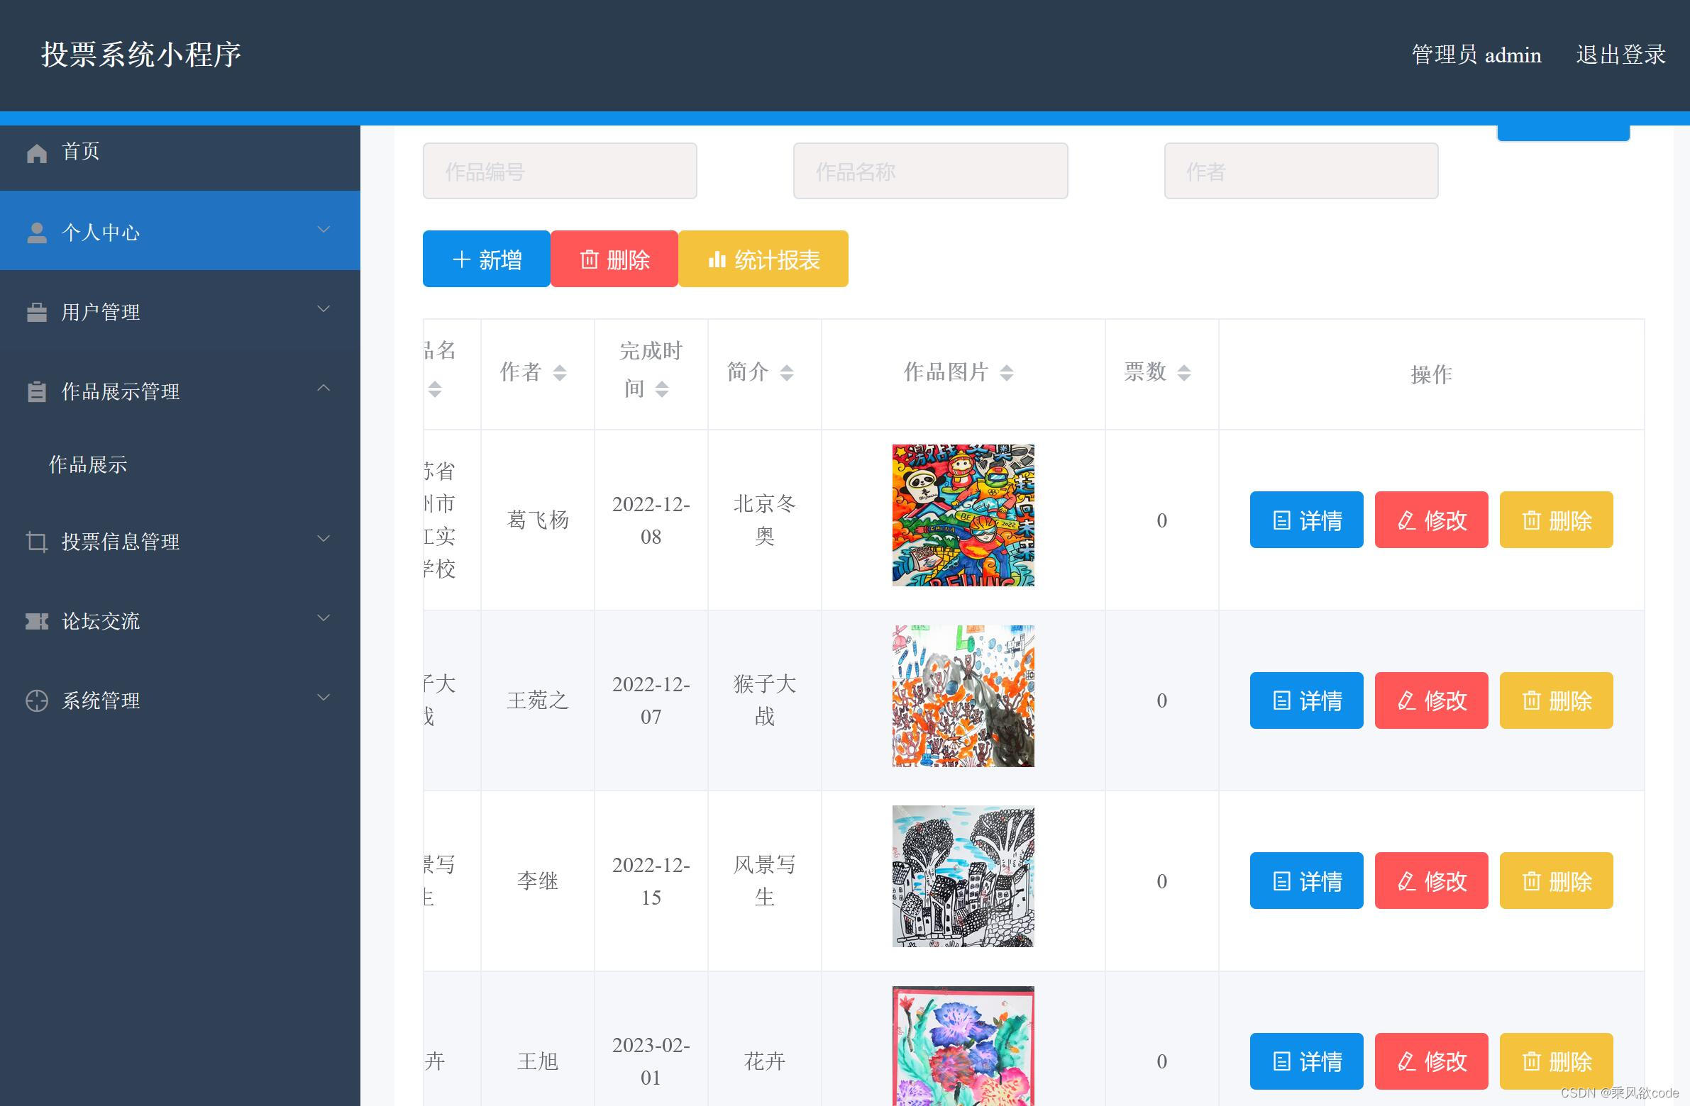Click the 猴子大战 artwork thumbnail

[963, 696]
